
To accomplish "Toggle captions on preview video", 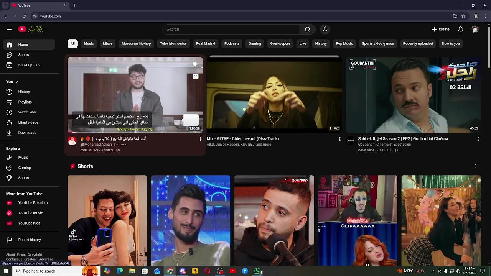I will tap(196, 76).
